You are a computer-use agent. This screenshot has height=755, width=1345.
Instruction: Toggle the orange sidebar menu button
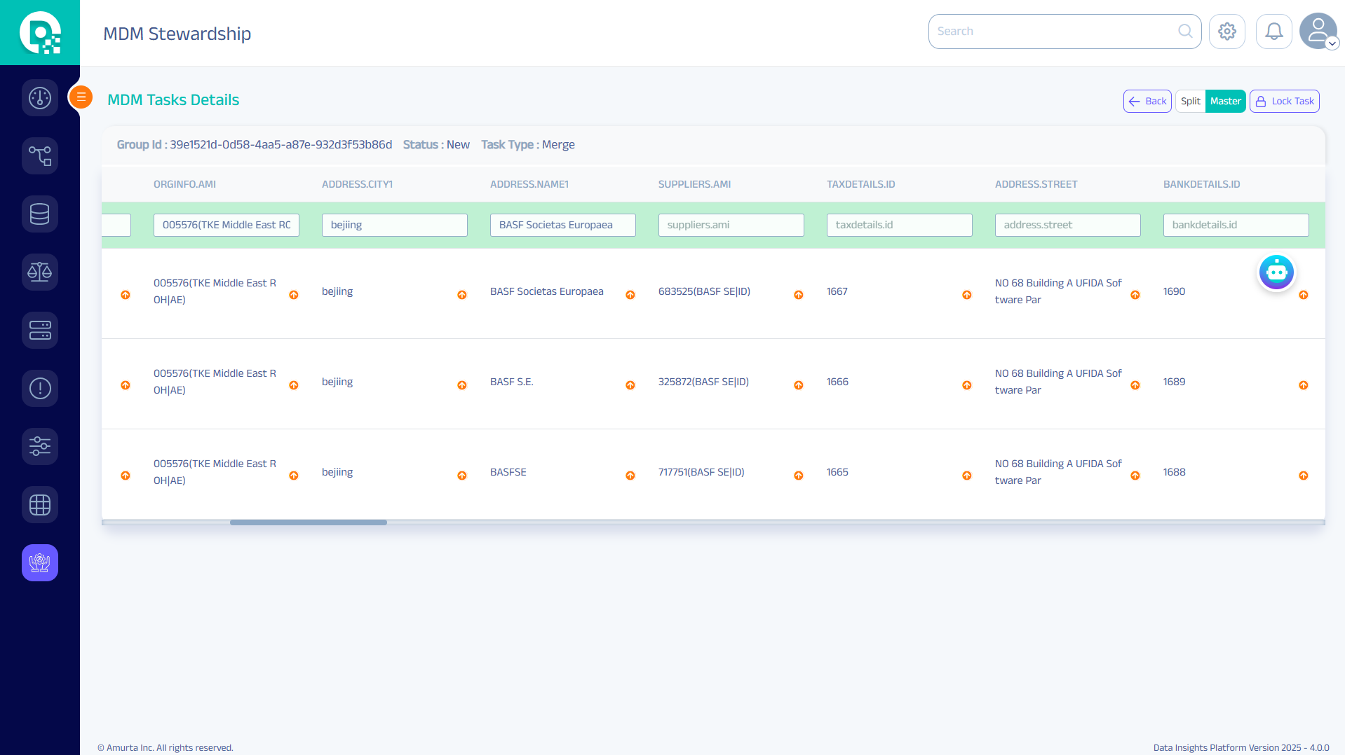[81, 97]
